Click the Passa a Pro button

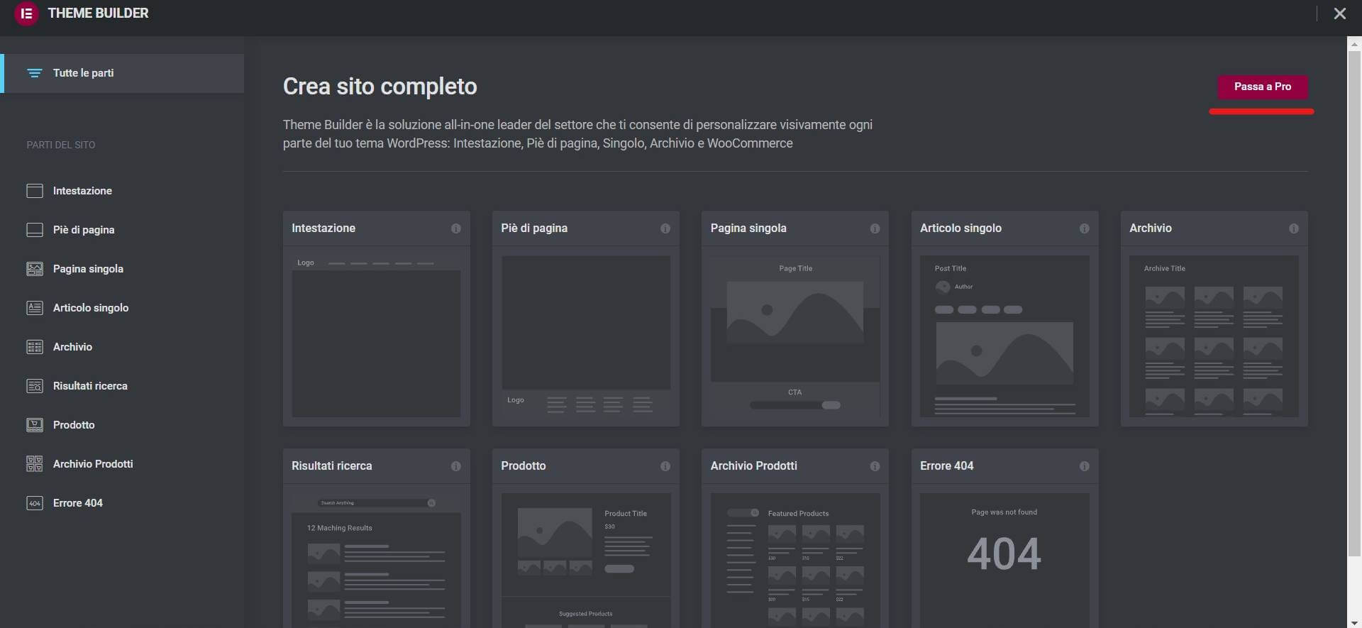click(1262, 87)
